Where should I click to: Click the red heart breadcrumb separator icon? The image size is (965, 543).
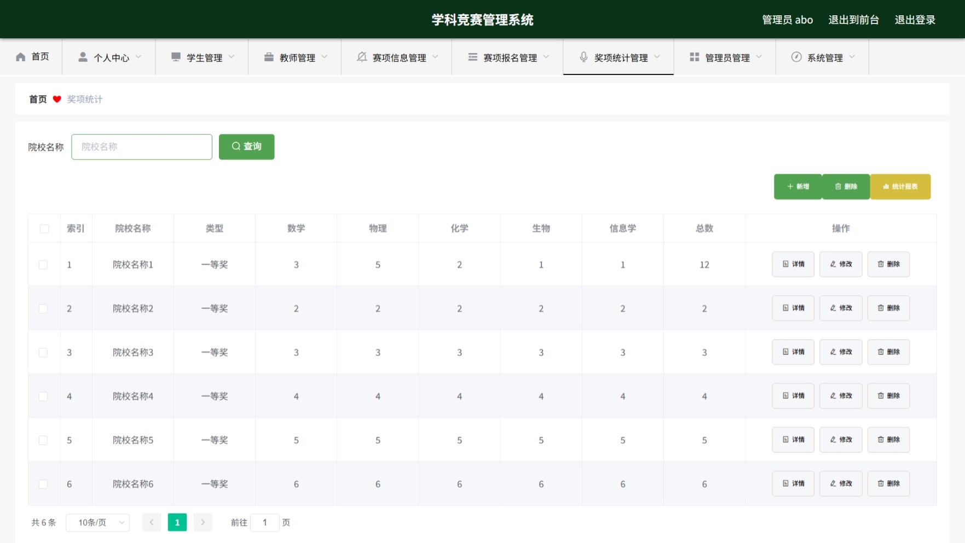[57, 99]
